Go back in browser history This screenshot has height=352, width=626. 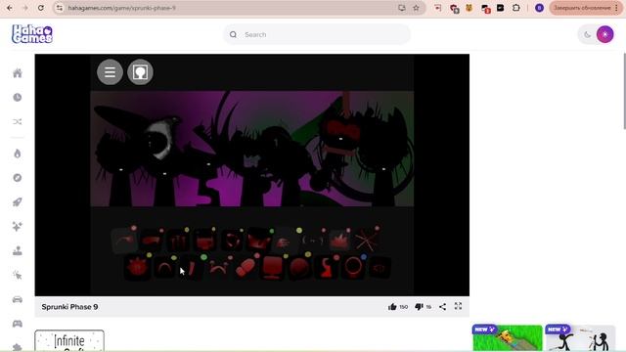[x=10, y=8]
